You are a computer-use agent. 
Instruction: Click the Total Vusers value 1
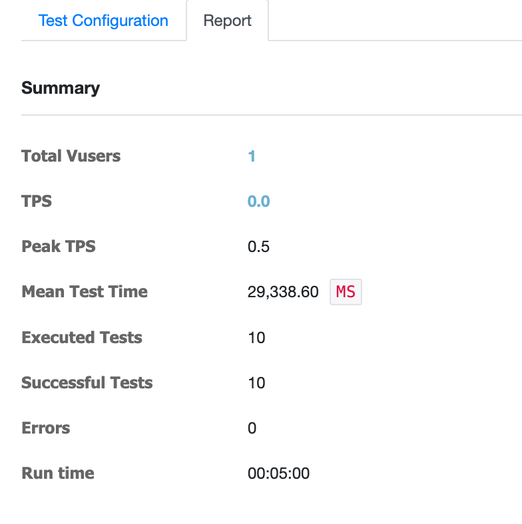(252, 156)
